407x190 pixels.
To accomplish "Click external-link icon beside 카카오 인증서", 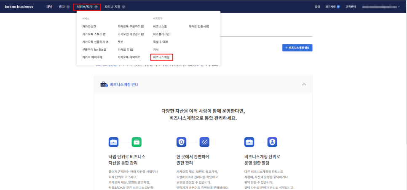I will click(x=208, y=27).
